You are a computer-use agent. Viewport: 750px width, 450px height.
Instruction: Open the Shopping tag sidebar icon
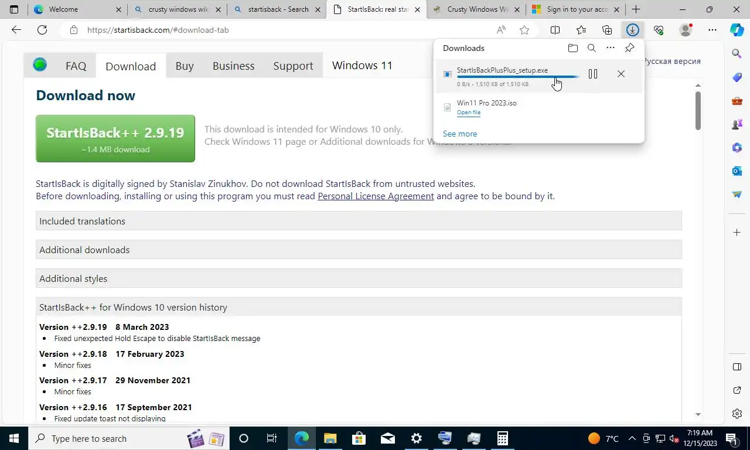pyautogui.click(x=737, y=78)
